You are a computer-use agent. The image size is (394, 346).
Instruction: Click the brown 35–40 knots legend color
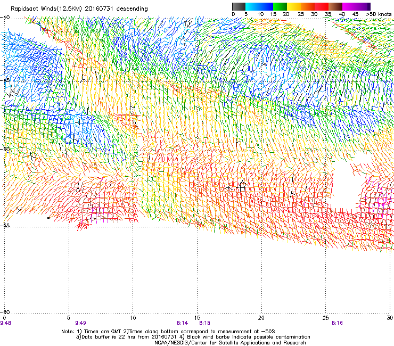[335, 6]
